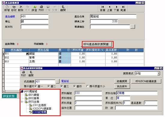Open the 展開模式 dropdown showing 多階
This screenshot has height=117, width=165.
159,73
